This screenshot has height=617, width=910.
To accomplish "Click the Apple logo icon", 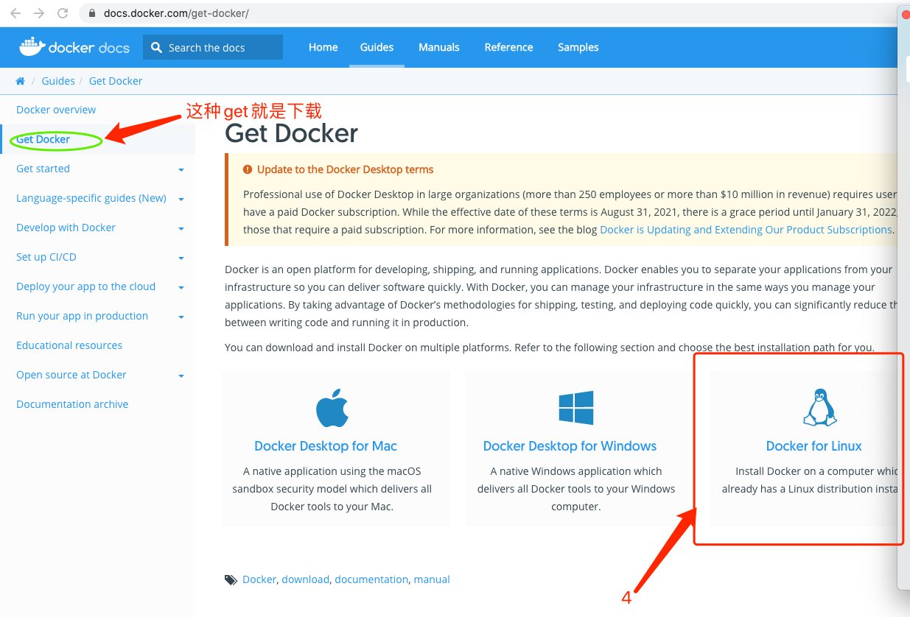I will click(x=332, y=409).
